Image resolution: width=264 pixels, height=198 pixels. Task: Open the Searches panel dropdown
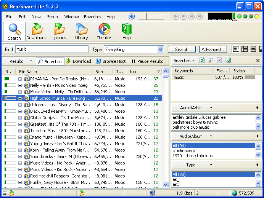point(184,61)
